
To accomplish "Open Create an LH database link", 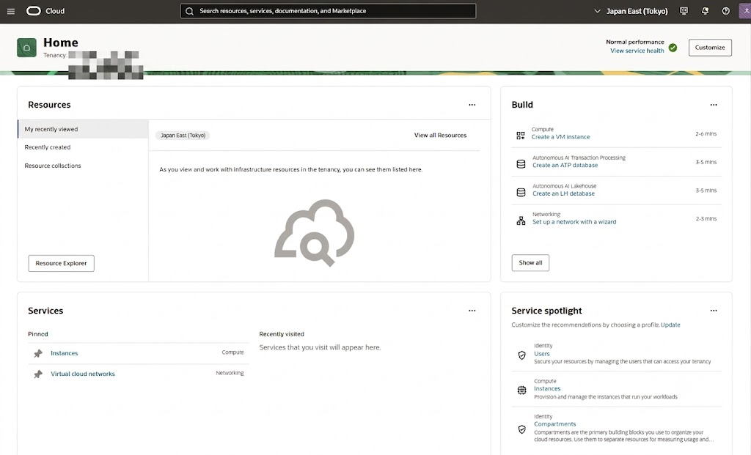I will point(564,193).
